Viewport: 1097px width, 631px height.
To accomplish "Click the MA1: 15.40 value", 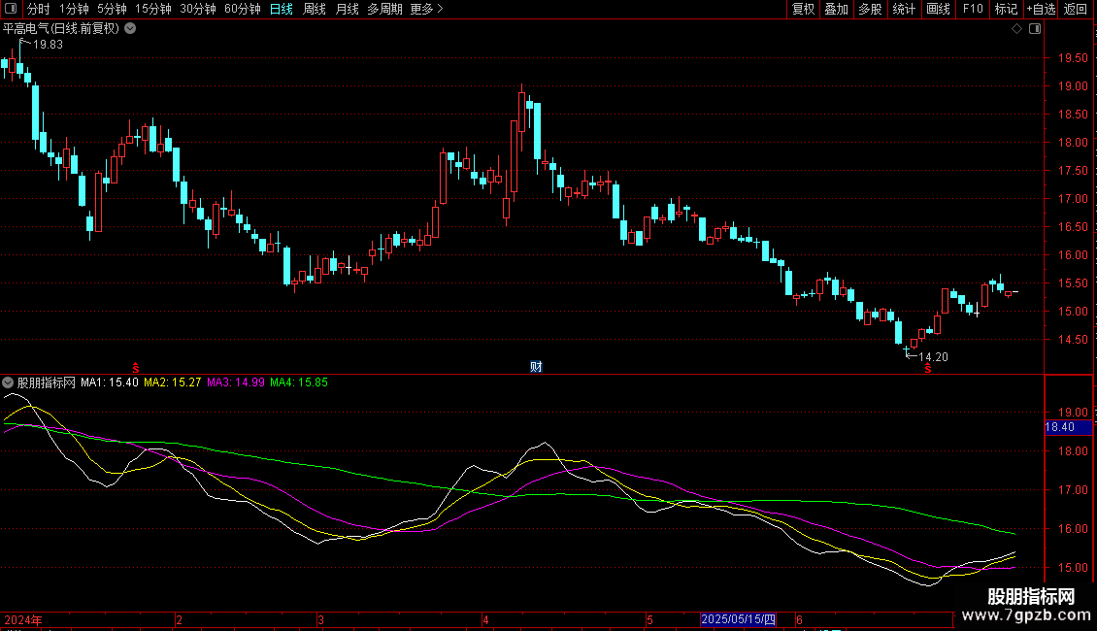I will click(x=109, y=382).
